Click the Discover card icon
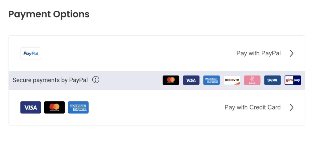313x145 pixels. tap(232, 80)
